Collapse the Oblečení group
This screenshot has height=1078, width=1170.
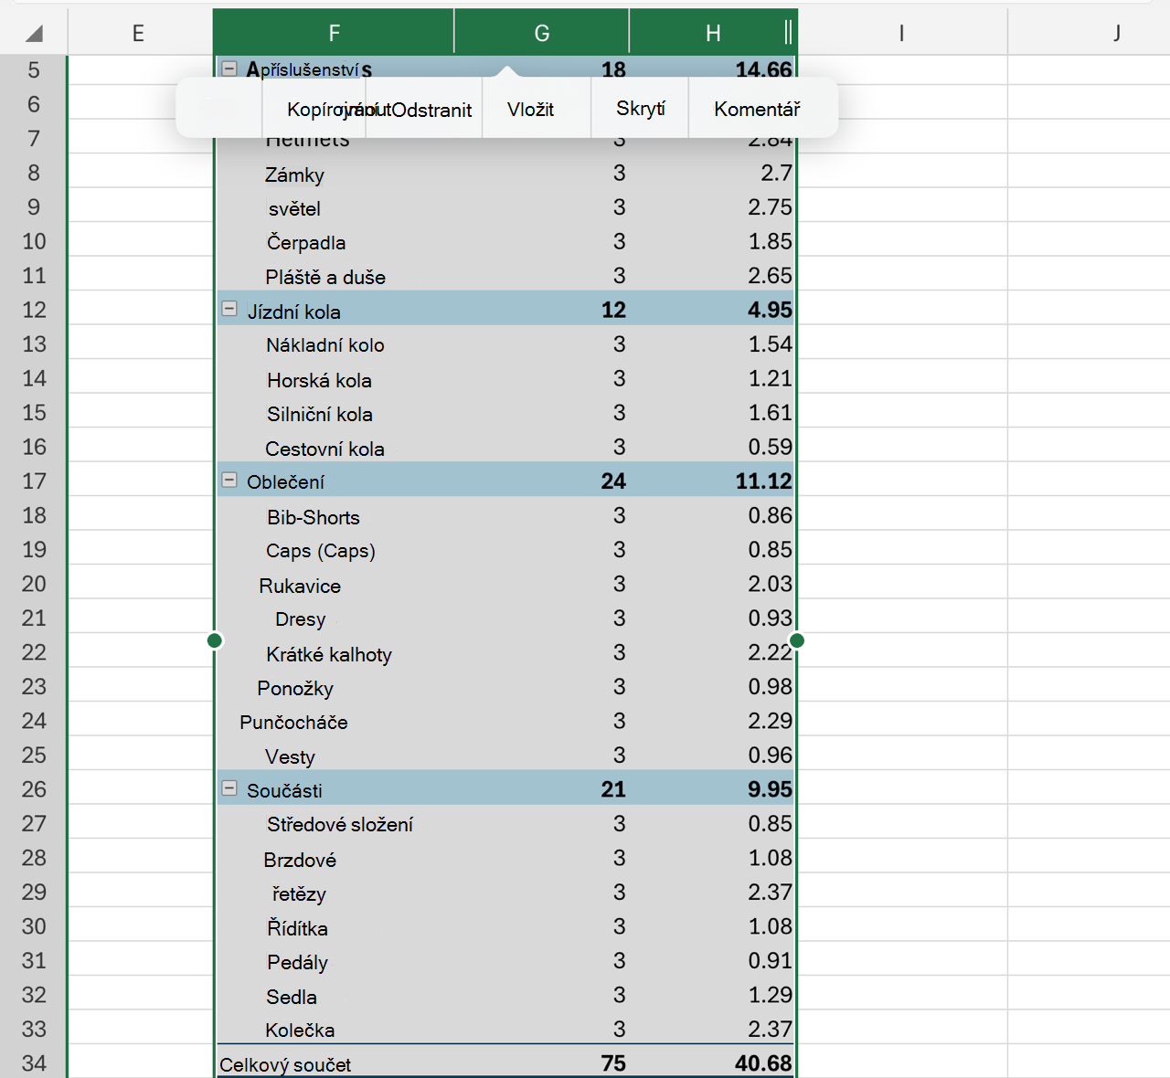click(229, 480)
